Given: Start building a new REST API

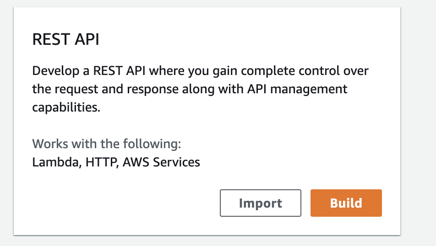Looking at the screenshot, I should (346, 203).
